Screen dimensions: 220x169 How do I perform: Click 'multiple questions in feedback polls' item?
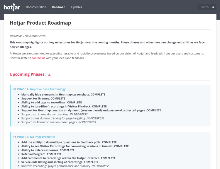[x=69, y=142]
